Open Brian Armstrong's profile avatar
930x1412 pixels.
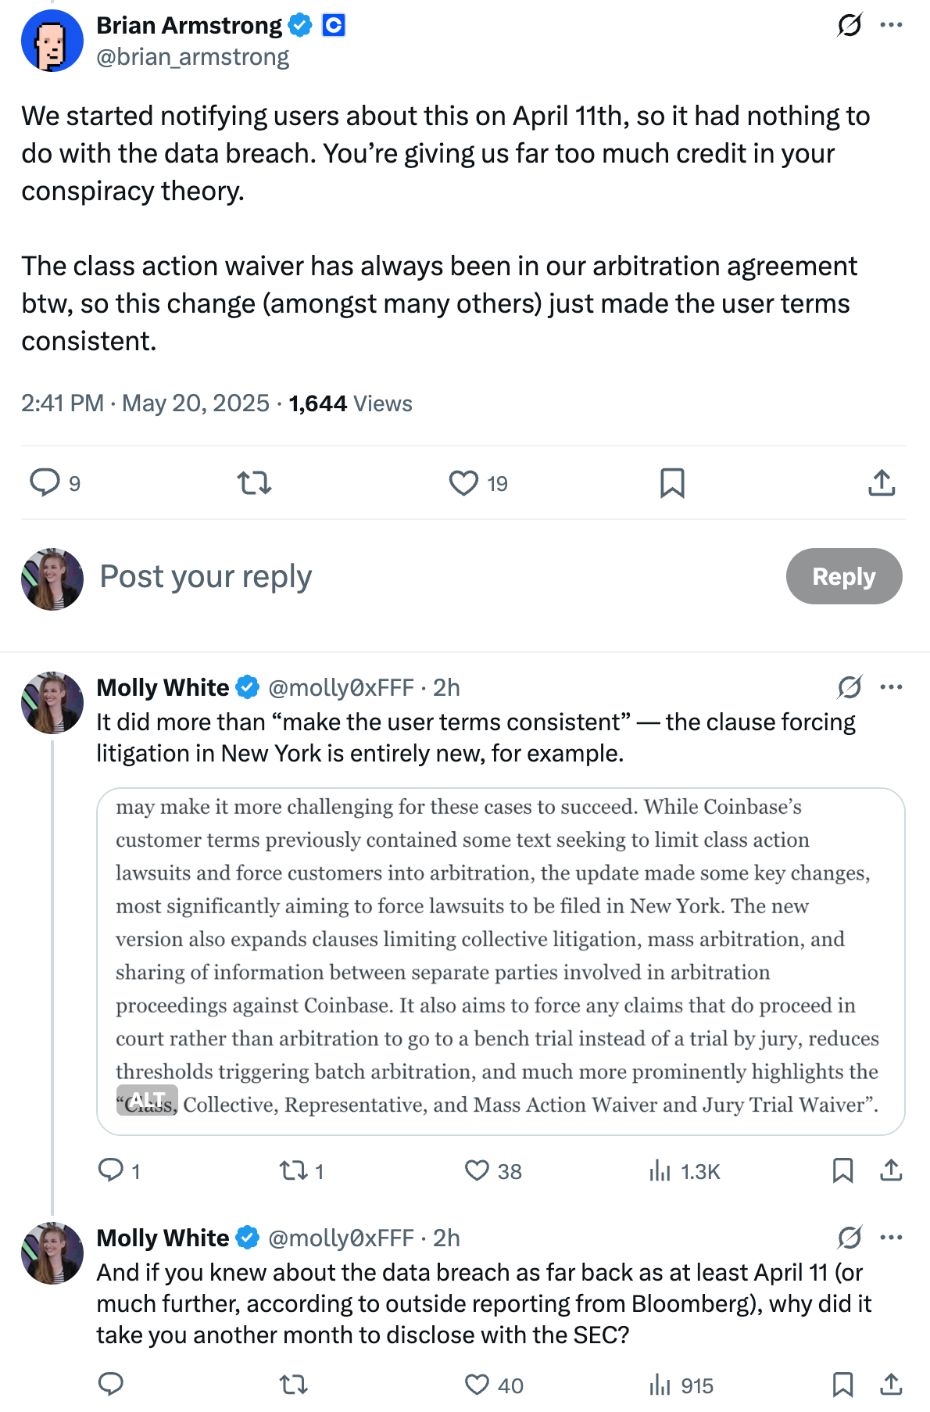(x=52, y=41)
